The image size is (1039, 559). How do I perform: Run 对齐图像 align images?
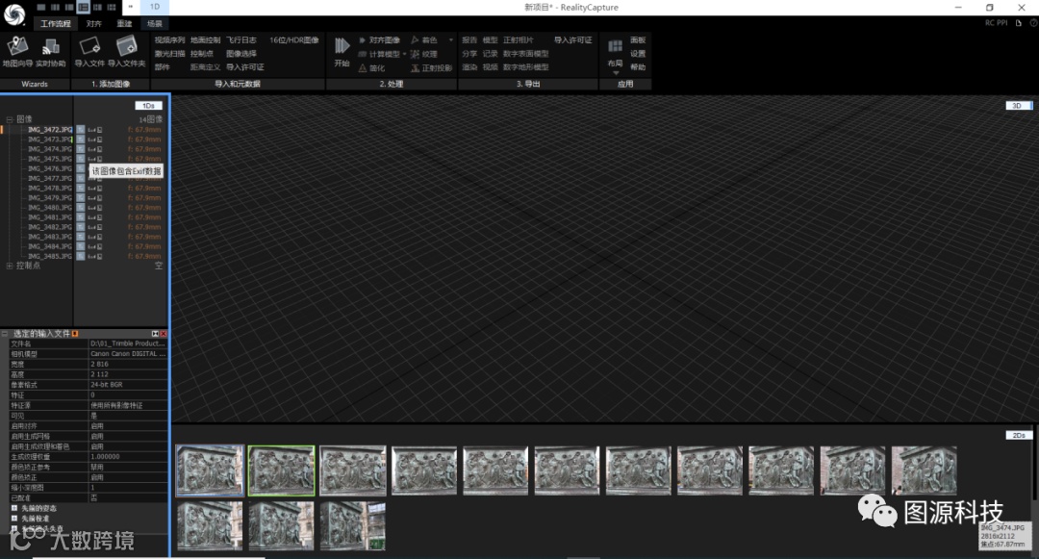tap(379, 40)
